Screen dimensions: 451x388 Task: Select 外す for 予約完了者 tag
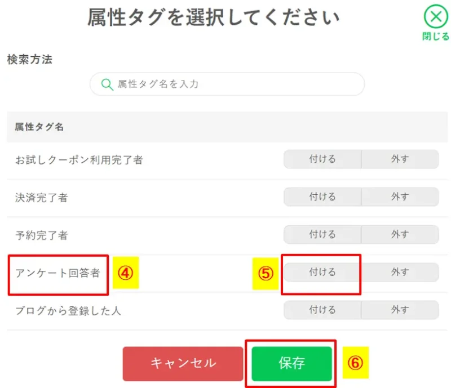(x=400, y=234)
